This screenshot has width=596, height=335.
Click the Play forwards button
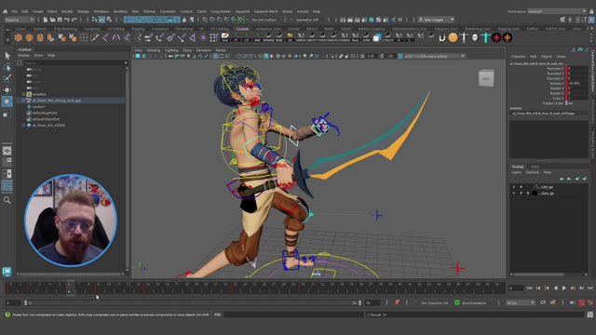564,288
